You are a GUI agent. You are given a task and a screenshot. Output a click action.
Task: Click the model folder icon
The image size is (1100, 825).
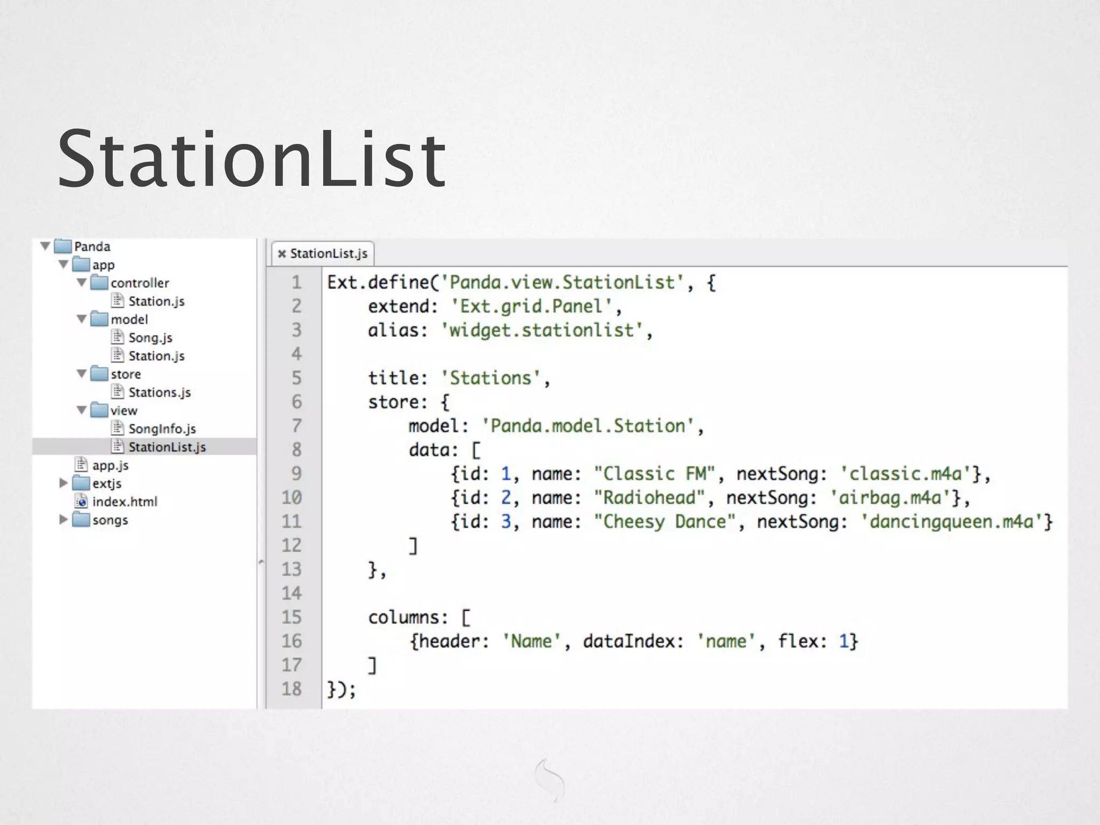coord(99,319)
